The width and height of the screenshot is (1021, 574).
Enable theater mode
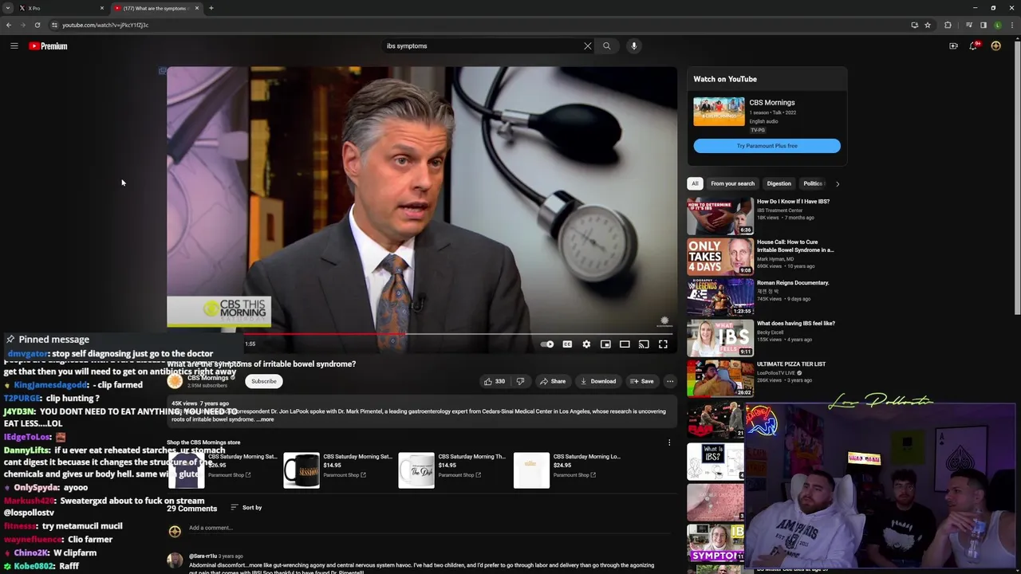(625, 344)
